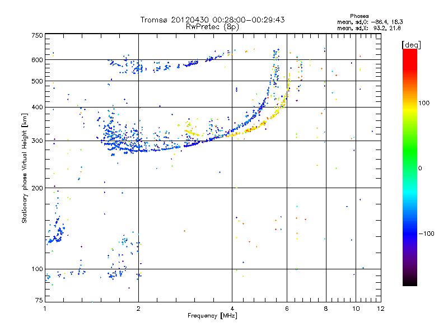Click the colorbar label '100'
448x336 pixels.
click(424, 103)
